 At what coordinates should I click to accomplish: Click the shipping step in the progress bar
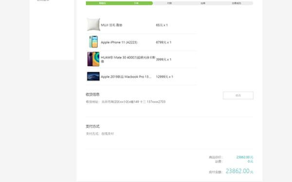(x=203, y=3)
